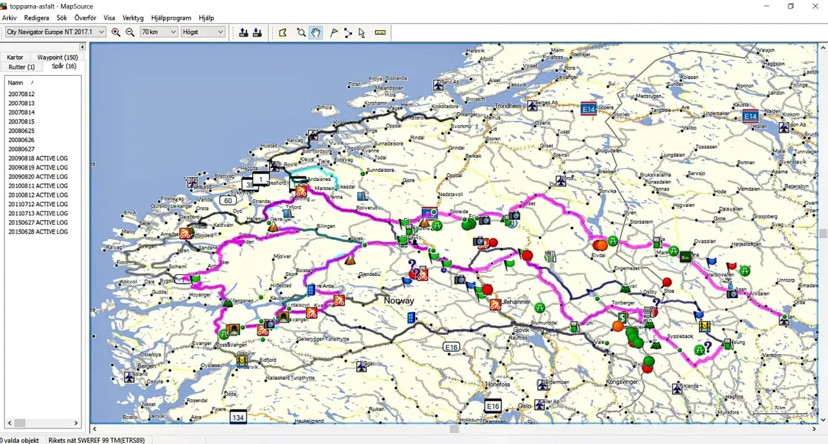Open the Redigera menu

pyautogui.click(x=36, y=18)
